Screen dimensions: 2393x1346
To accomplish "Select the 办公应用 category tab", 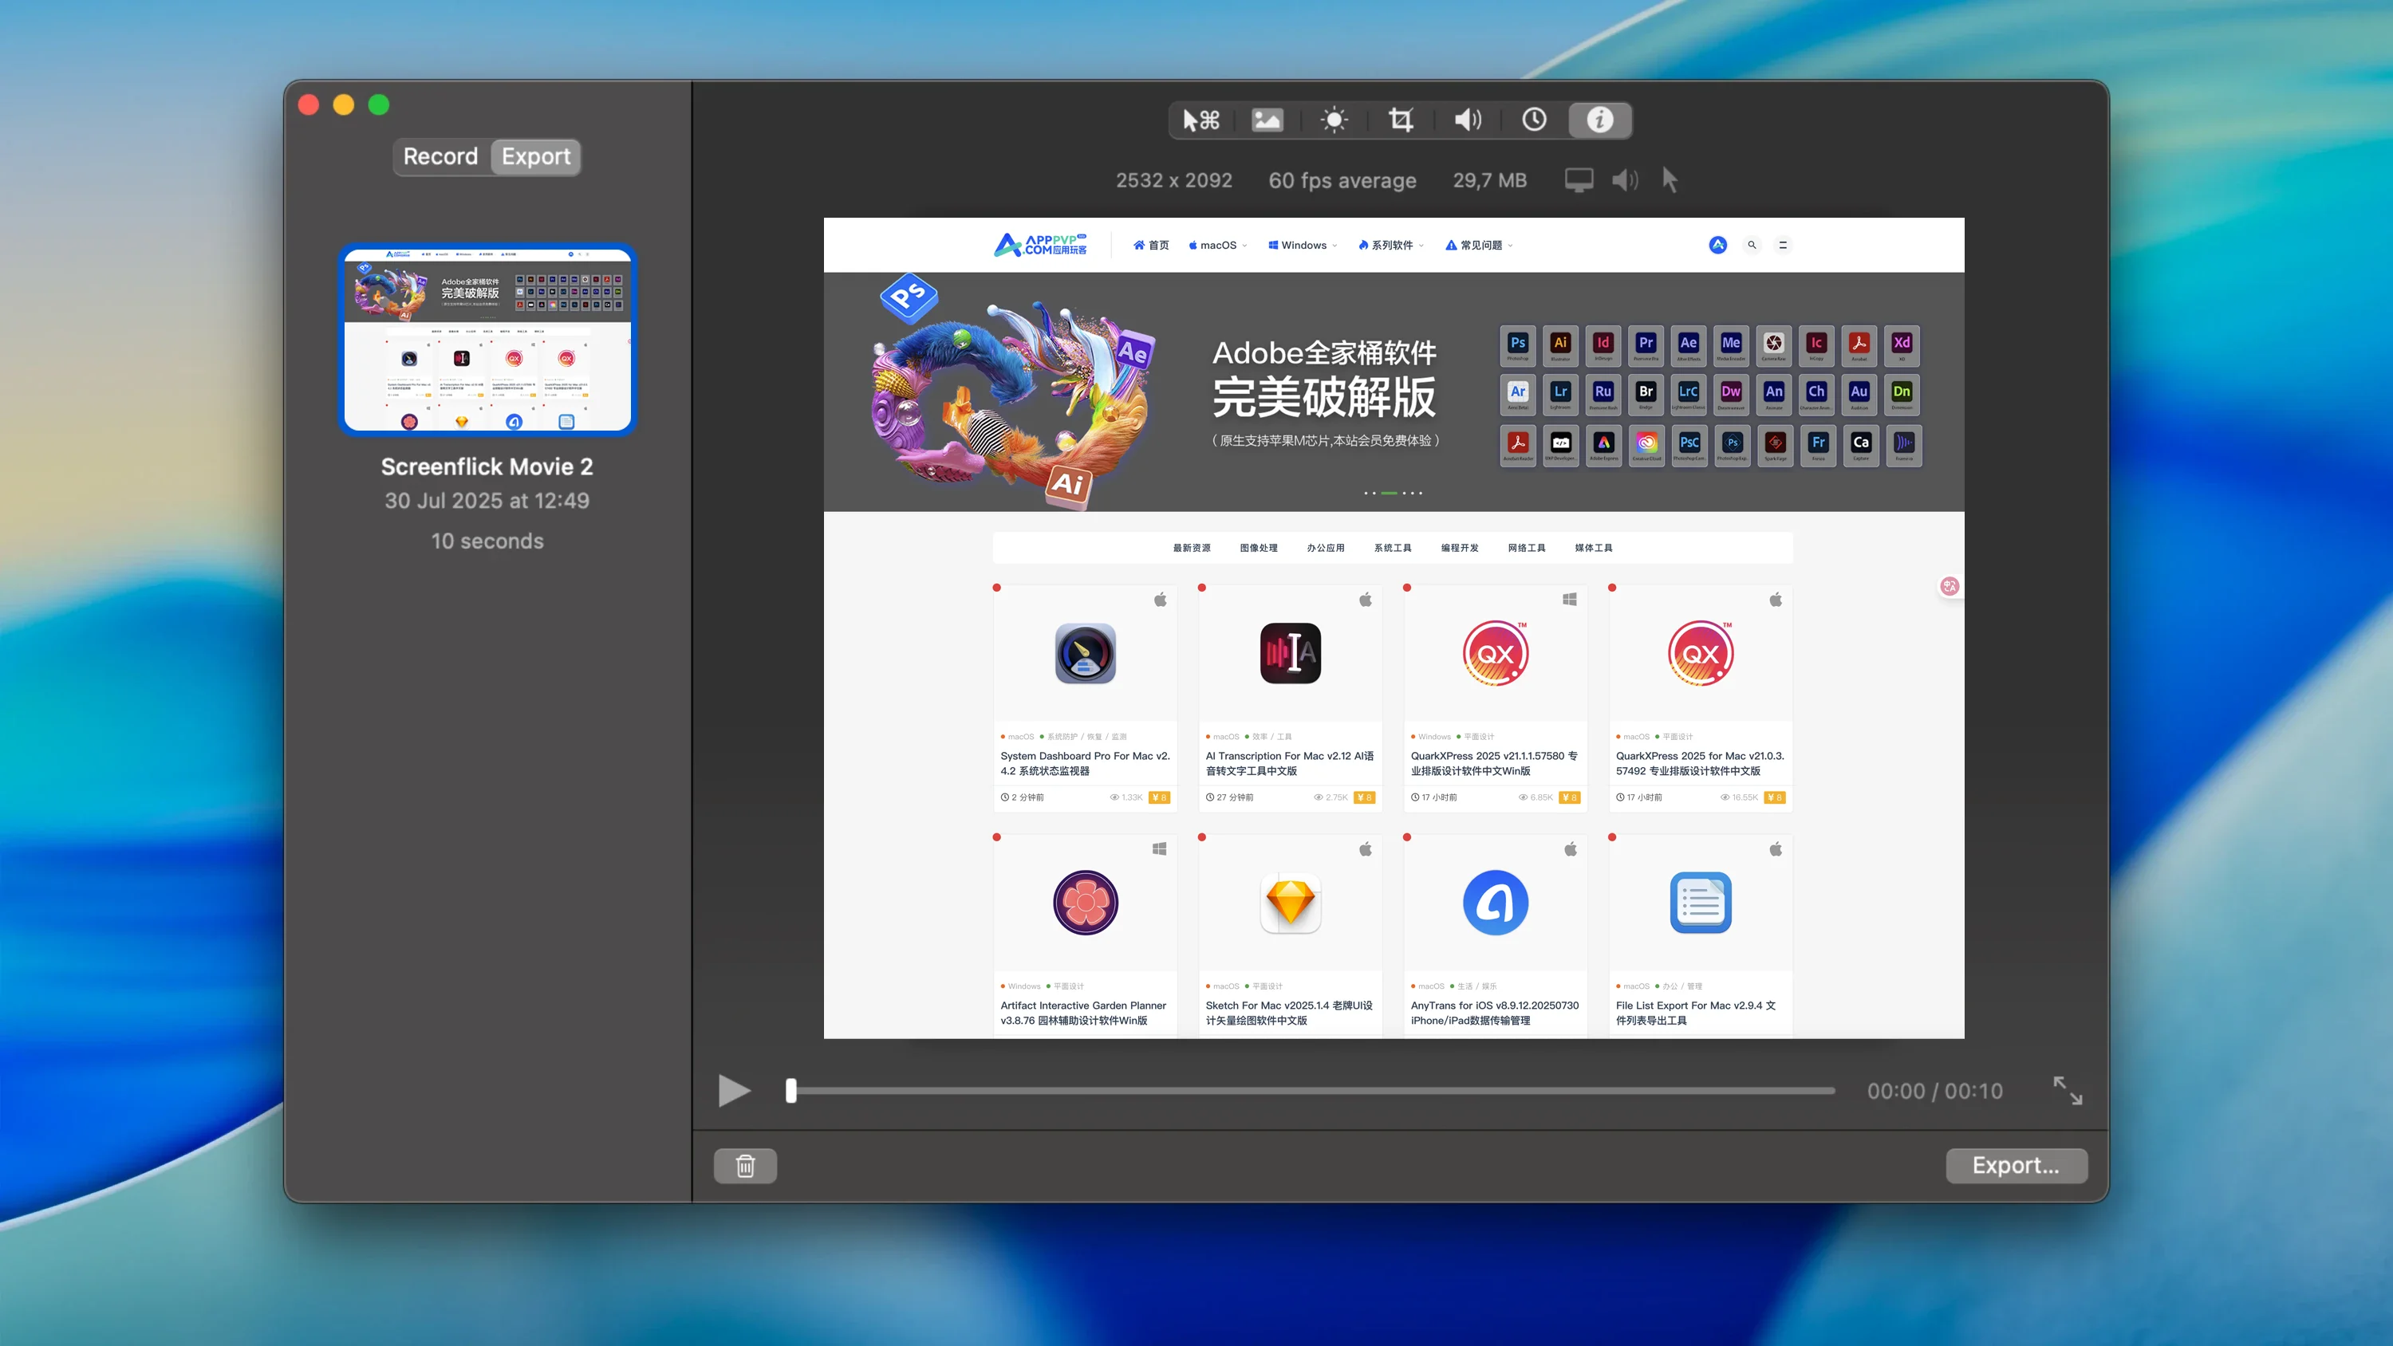I will tap(1326, 548).
